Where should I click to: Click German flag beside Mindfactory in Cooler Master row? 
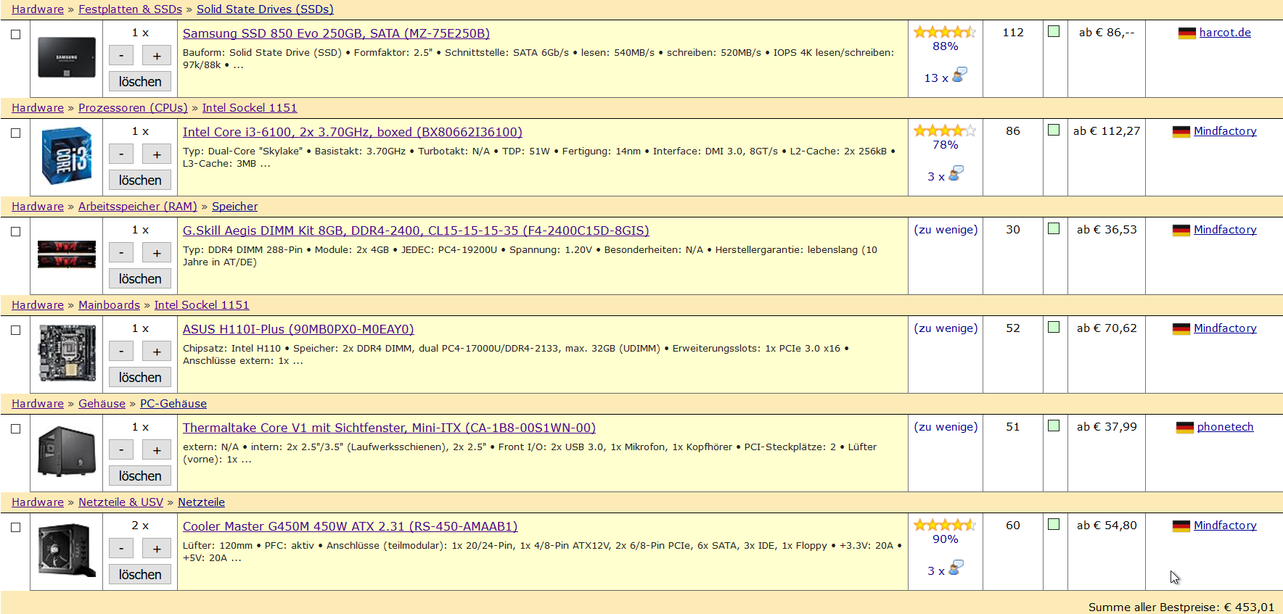click(1181, 526)
